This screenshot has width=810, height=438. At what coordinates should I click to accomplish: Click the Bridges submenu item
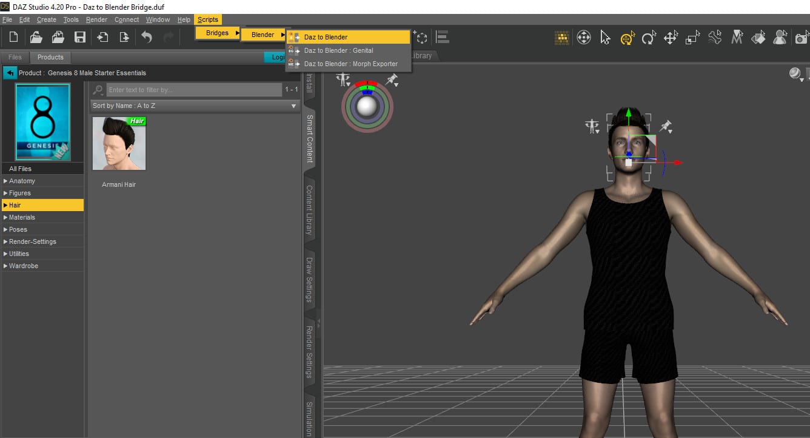(218, 33)
